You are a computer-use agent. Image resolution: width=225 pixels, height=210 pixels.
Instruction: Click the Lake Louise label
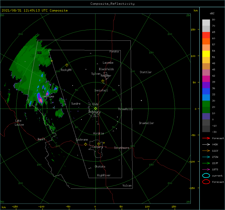19,123
